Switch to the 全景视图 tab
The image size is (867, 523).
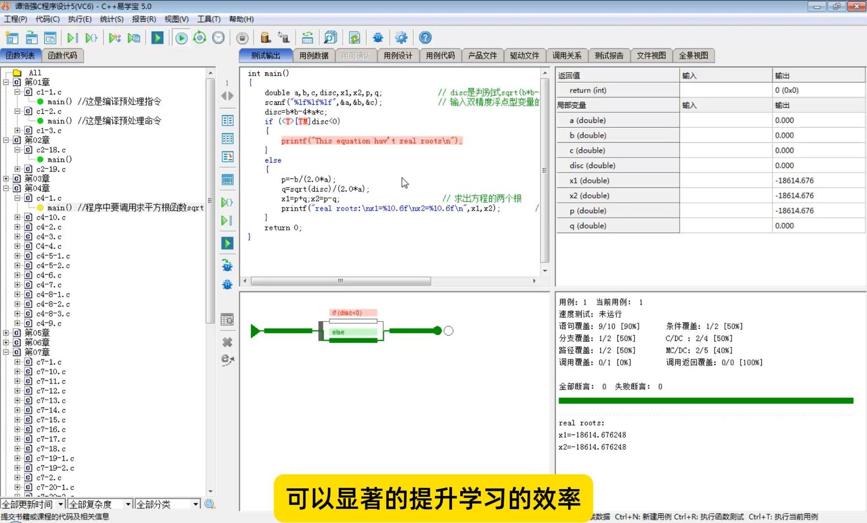tap(693, 55)
